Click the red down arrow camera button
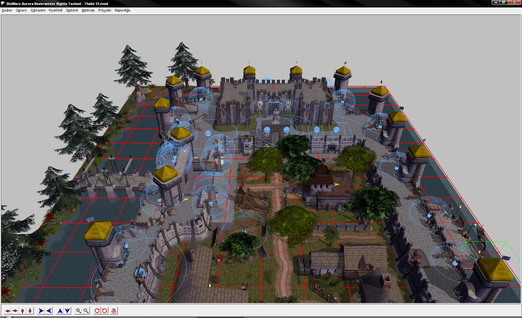 click(30, 311)
